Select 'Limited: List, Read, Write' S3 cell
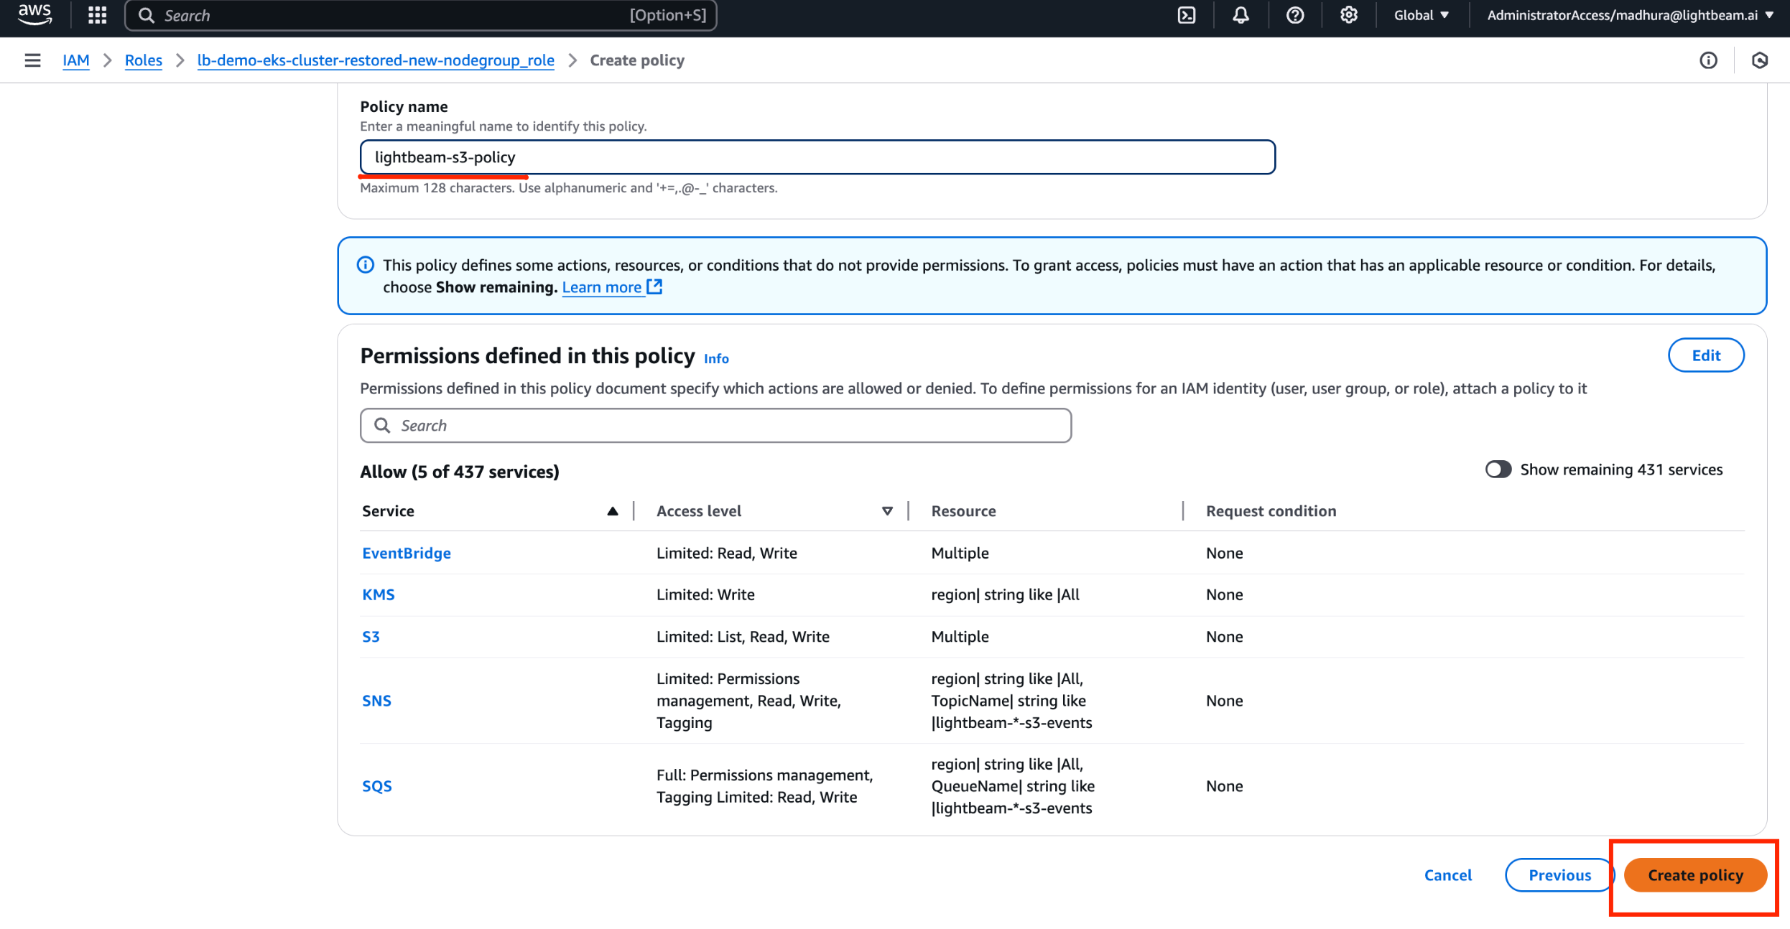Image resolution: width=1790 pixels, height=929 pixels. (743, 637)
